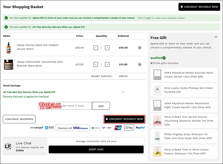The height and width of the screenshot is (164, 223).
Task: Decrease quantity of Aesop Chamomile Mask
Action: pyautogui.click(x=96, y=65)
